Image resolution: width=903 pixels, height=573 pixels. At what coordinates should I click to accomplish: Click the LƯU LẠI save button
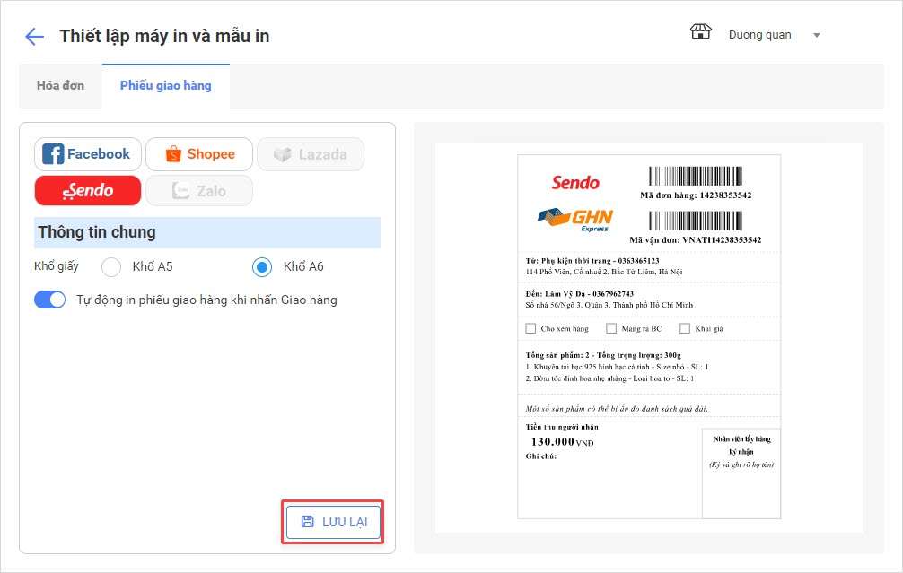333,522
